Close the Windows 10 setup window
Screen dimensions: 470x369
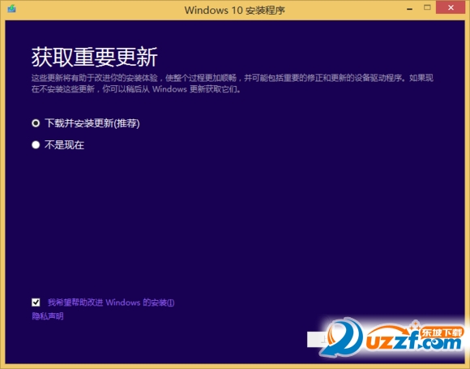pos(451,7)
